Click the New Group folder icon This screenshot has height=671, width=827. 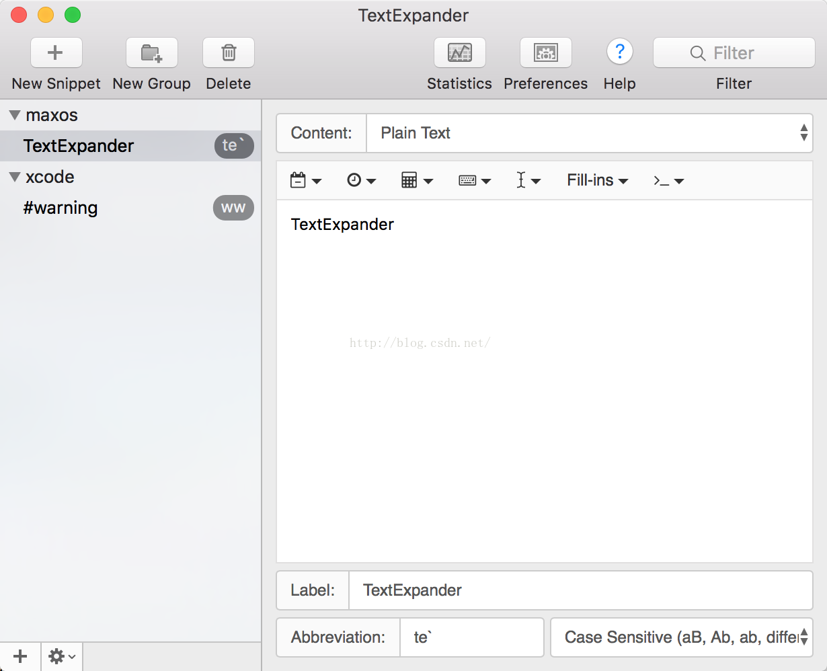152,53
